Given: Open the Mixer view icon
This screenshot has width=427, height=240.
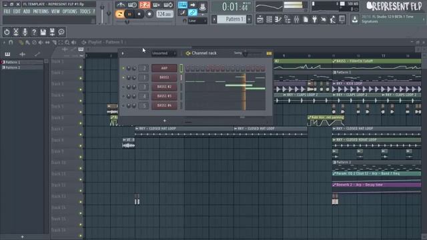Looking at the screenshot, I should 296,19.
